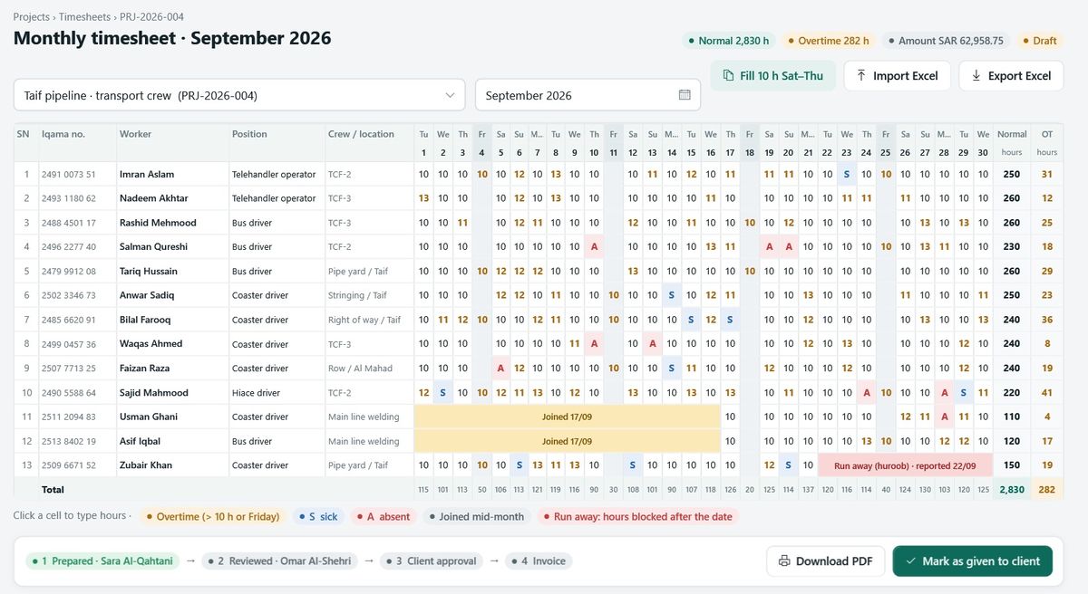Click the OT hours column header
The image size is (1088, 594).
1047,143
